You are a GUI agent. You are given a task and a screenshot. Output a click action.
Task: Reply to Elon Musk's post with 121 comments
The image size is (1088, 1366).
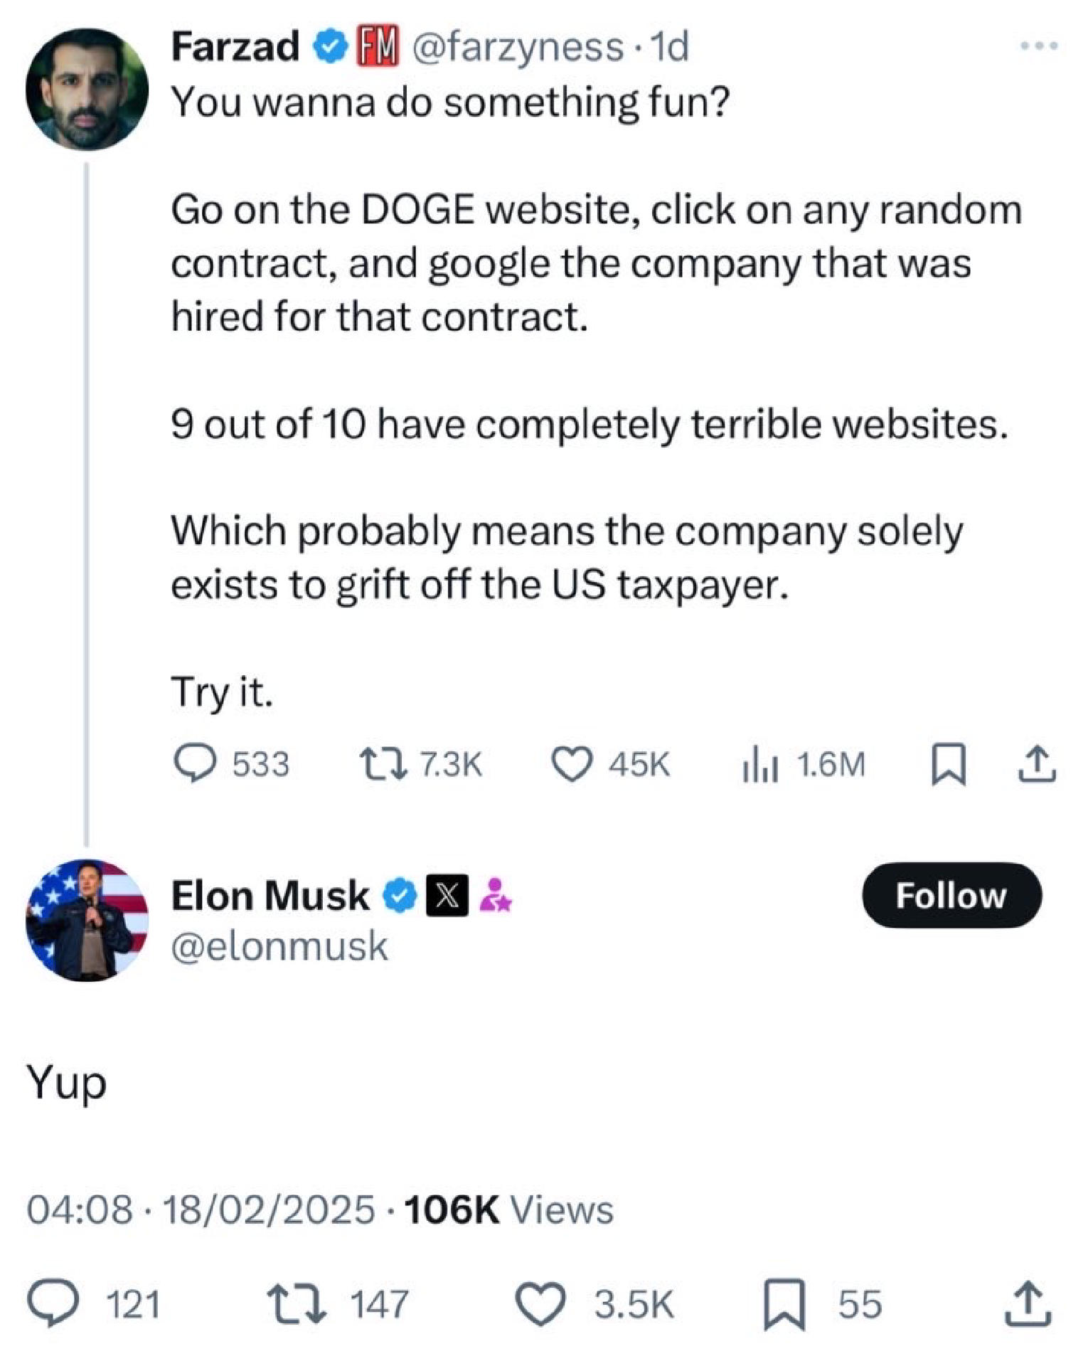[53, 1304]
